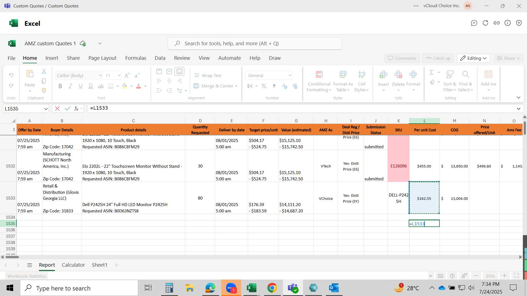The width and height of the screenshot is (527, 296).
Task: Click the Format Painter brush icon
Action: point(44,90)
